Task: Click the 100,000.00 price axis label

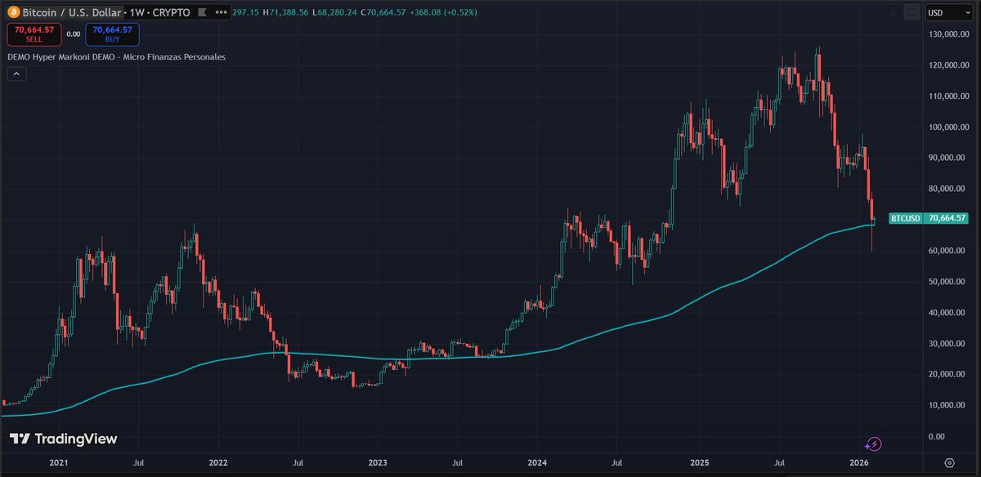Action: [x=948, y=127]
